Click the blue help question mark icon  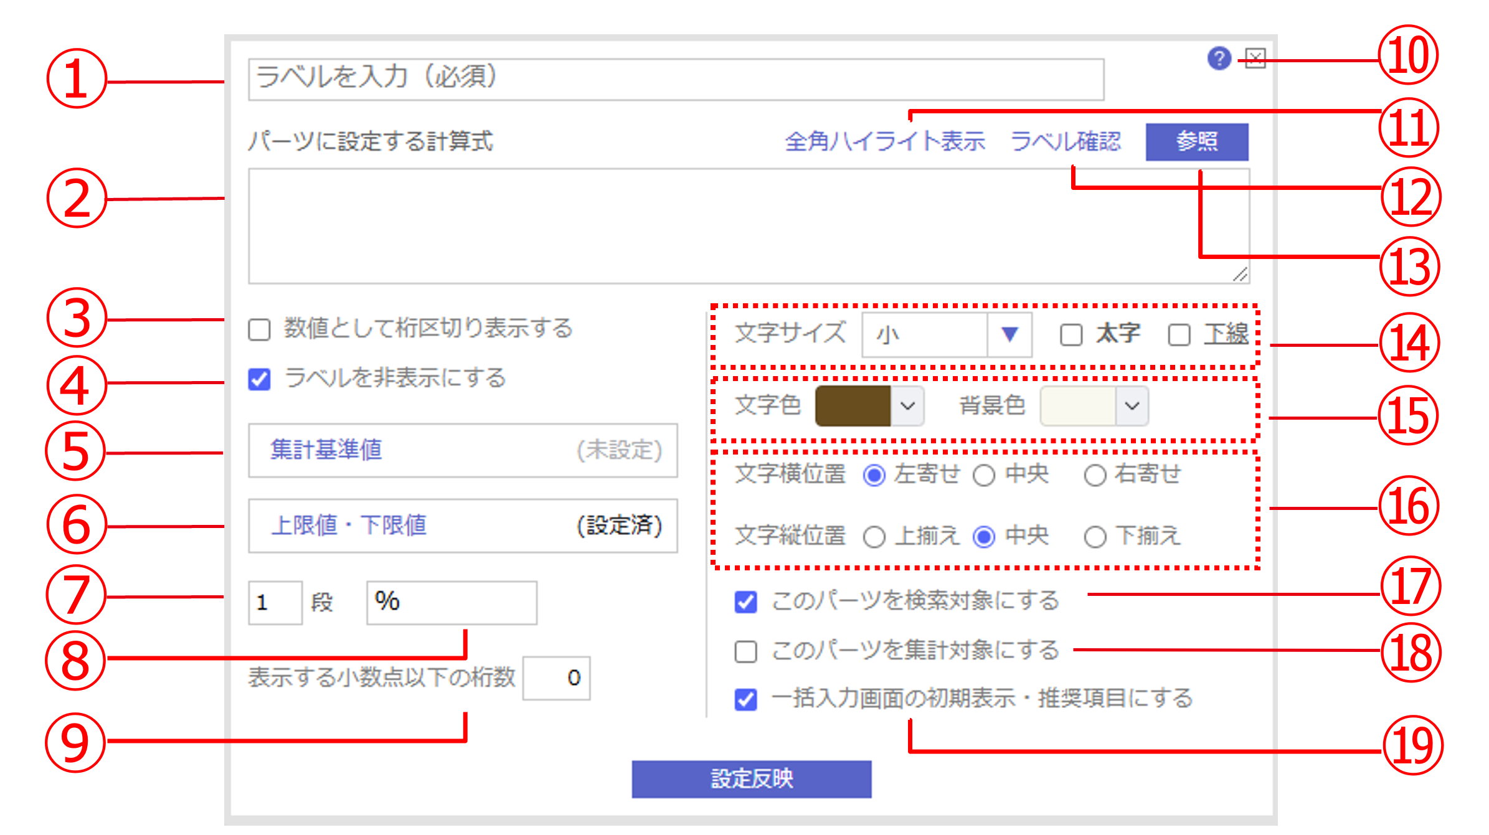[1219, 59]
